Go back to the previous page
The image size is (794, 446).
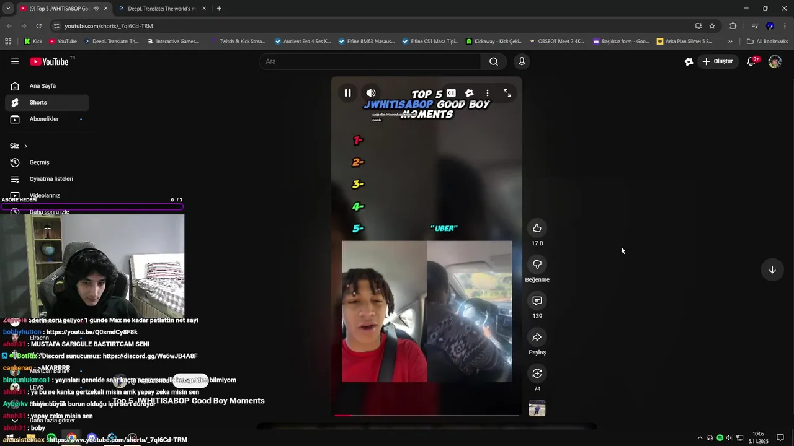coord(9,26)
